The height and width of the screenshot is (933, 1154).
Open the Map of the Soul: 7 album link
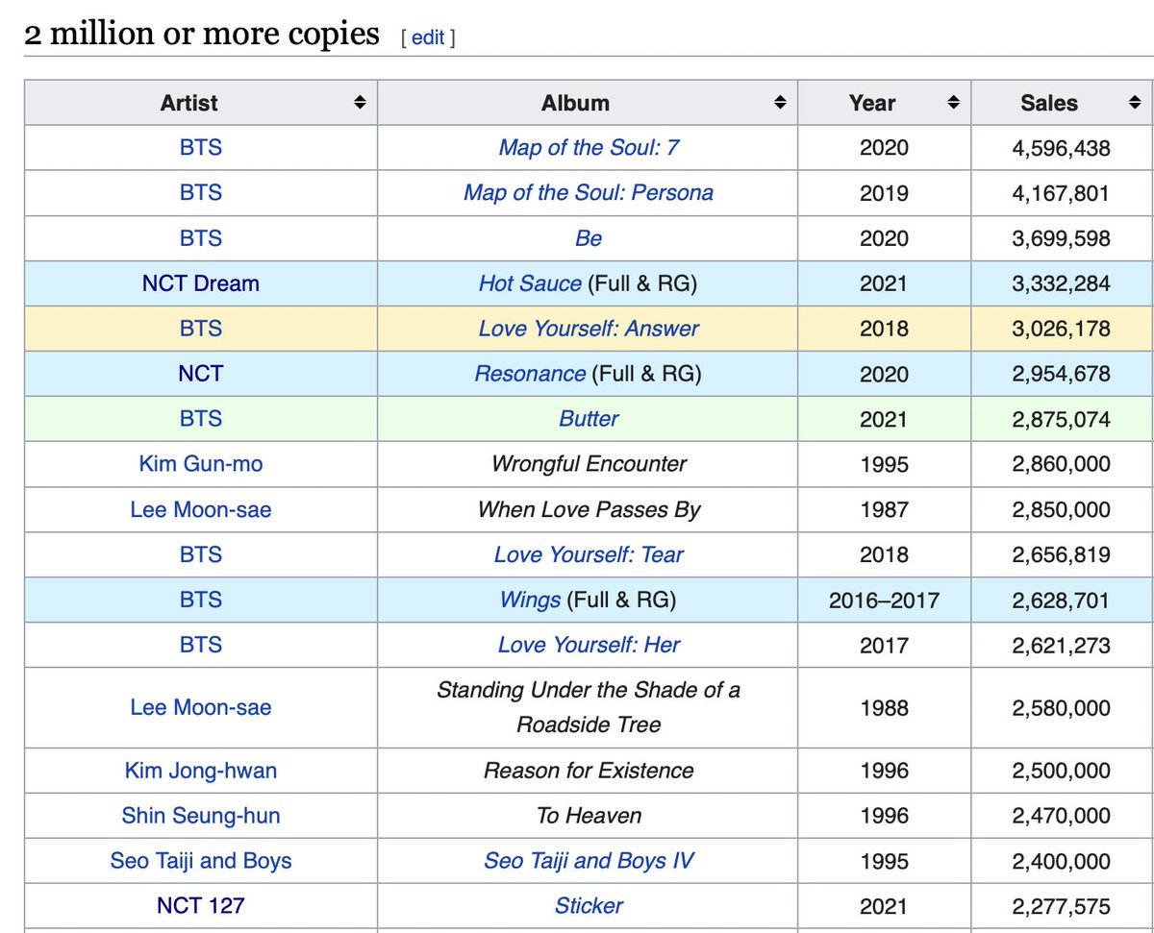pyautogui.click(x=589, y=148)
